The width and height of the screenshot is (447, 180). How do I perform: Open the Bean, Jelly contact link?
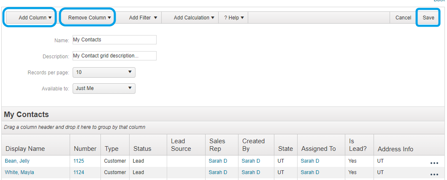coord(17,161)
